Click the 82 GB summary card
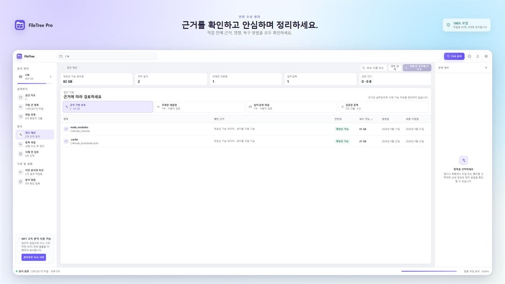 (x=96, y=79)
